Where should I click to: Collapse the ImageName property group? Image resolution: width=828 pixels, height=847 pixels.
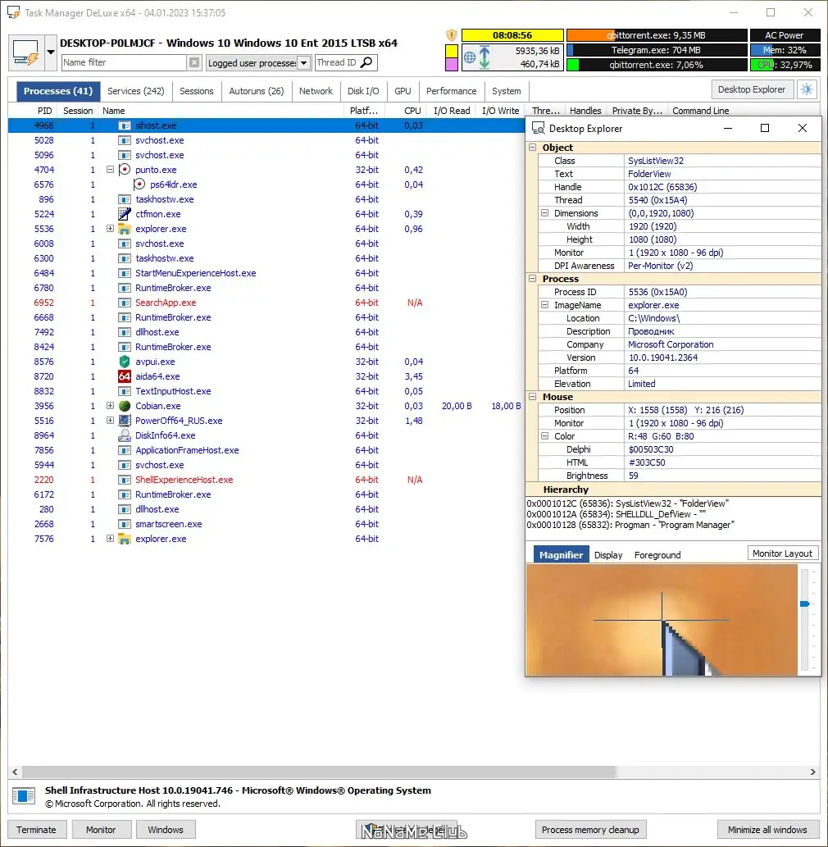(545, 305)
